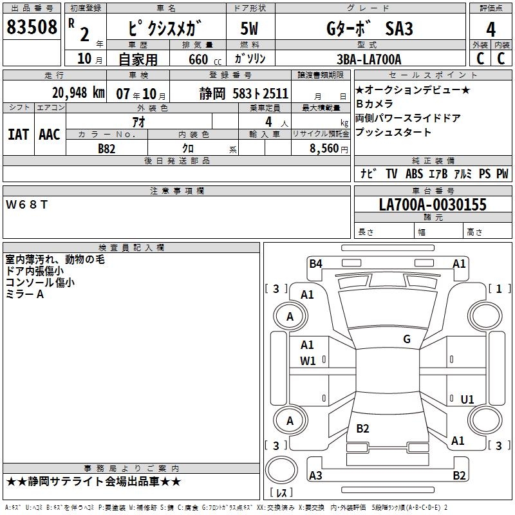Click caution note W68T
Image resolution: width=515 pixels, height=515 pixels.
pos(26,205)
